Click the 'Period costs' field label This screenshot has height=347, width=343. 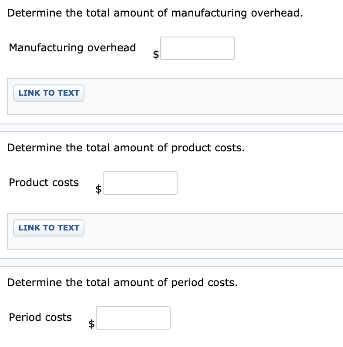click(x=40, y=317)
